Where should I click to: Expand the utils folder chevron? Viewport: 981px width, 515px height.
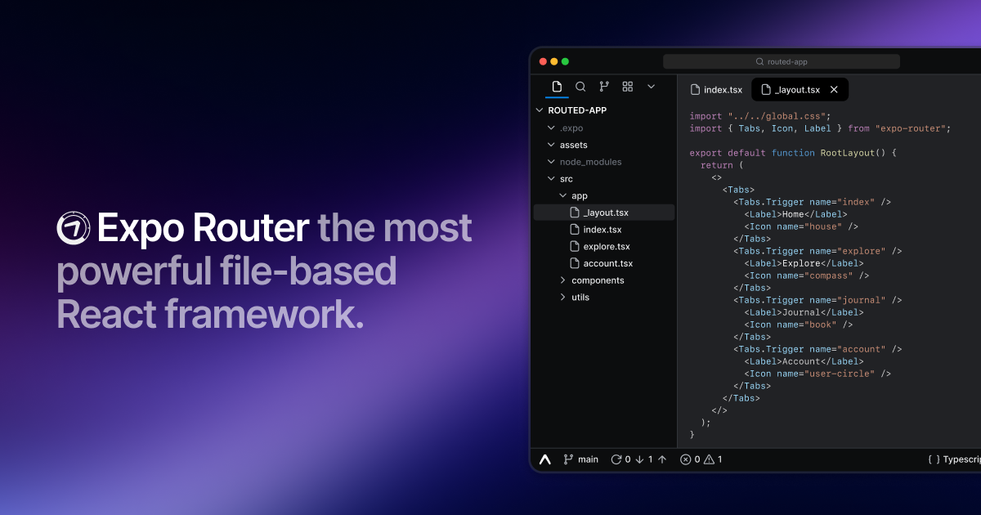(562, 298)
